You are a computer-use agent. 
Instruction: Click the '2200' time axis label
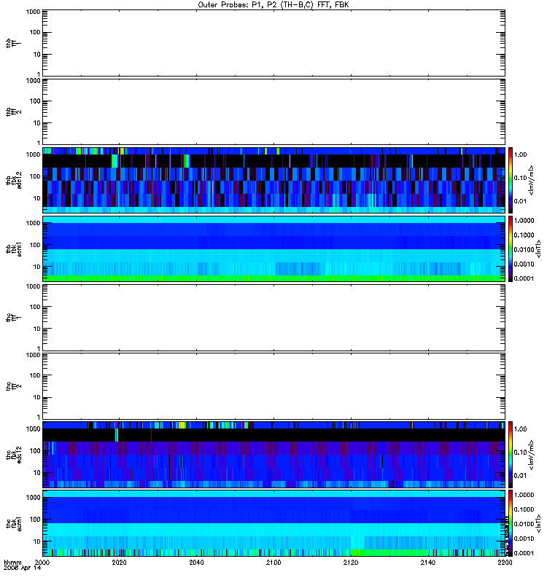click(x=505, y=562)
